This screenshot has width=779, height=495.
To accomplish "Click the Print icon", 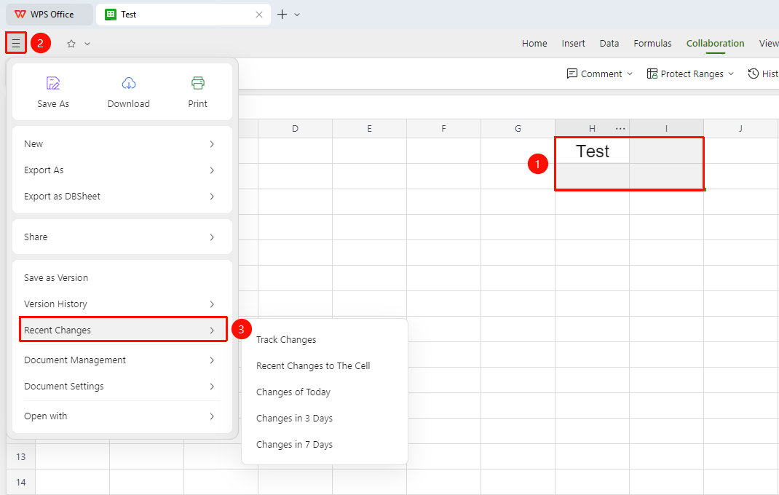I will [x=198, y=83].
